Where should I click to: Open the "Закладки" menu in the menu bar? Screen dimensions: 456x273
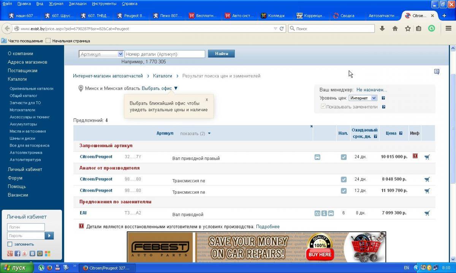click(x=77, y=4)
